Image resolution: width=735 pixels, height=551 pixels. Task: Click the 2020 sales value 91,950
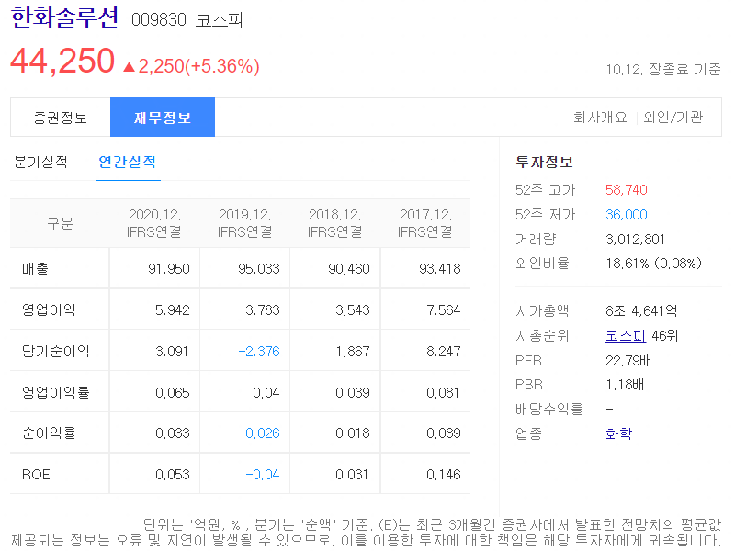[169, 268]
